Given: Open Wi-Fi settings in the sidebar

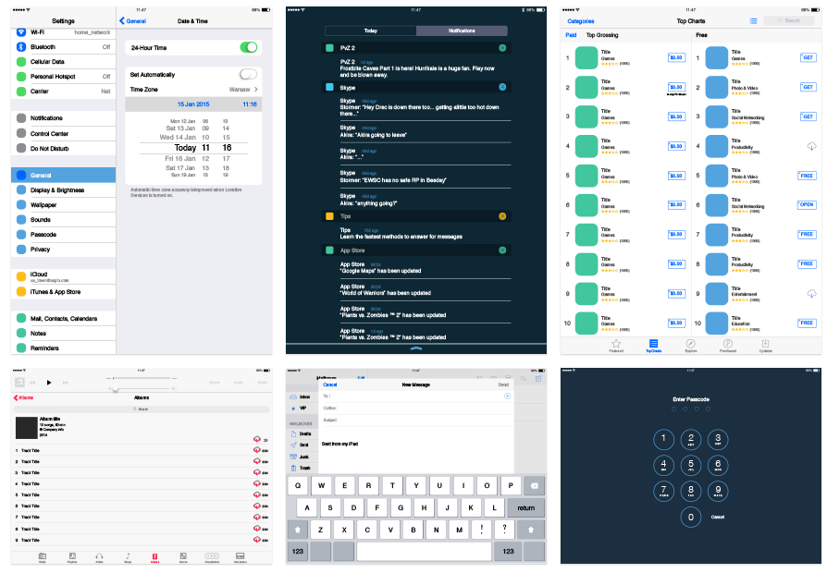Looking at the screenshot, I should click(63, 32).
